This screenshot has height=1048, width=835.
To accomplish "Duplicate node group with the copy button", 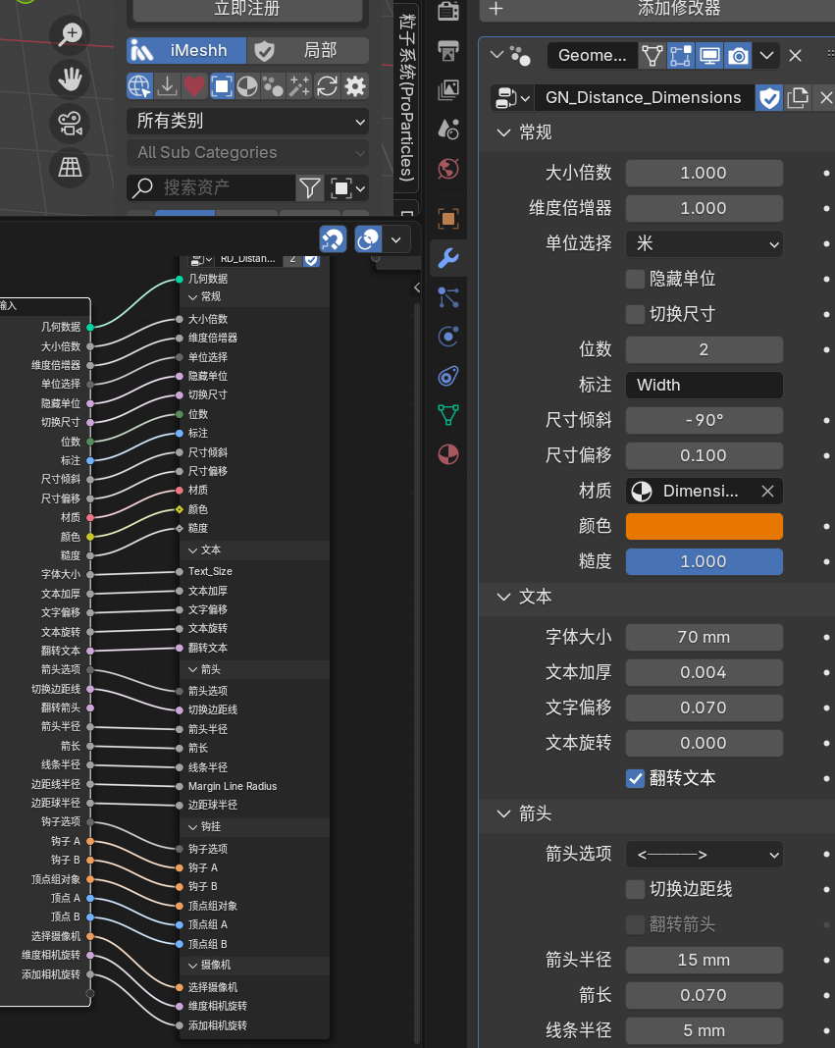I will 798,98.
